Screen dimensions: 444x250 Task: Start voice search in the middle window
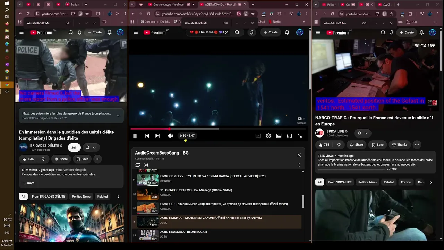pos(252,32)
